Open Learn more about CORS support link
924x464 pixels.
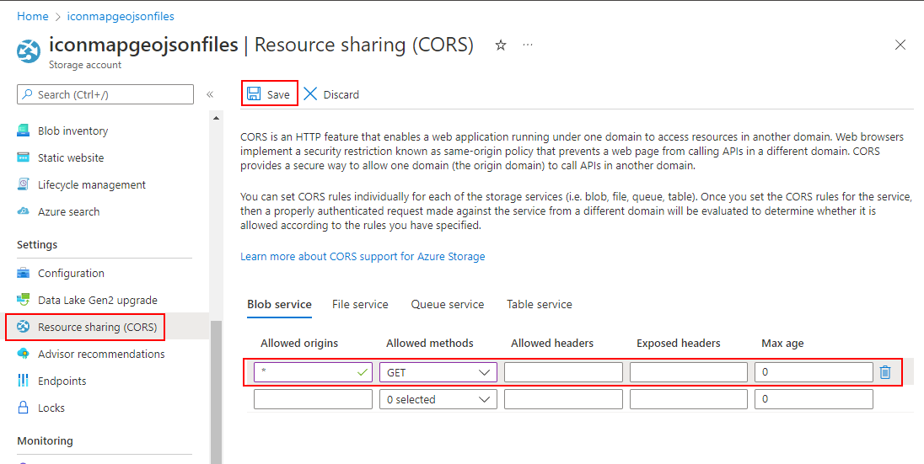click(363, 256)
